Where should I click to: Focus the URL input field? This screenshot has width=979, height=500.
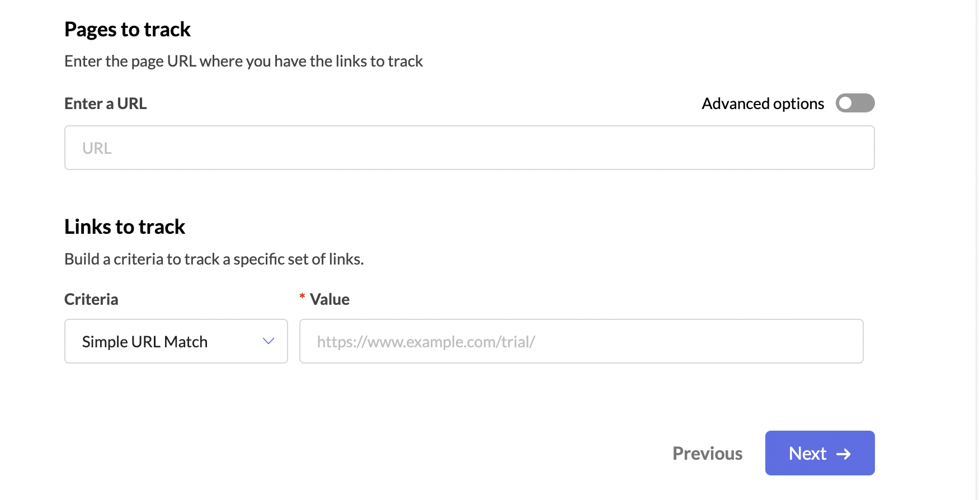pyautogui.click(x=469, y=148)
